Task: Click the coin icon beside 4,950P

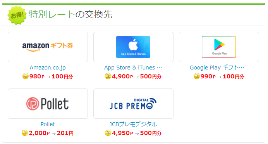Action: tap(108, 133)
